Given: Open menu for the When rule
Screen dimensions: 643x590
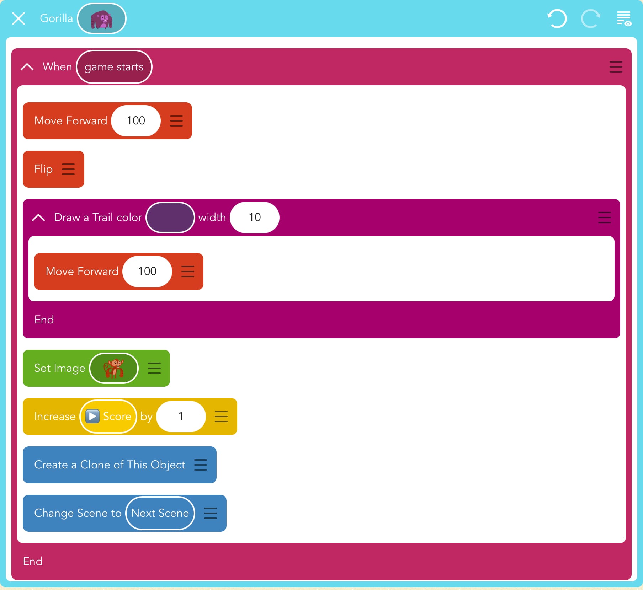Looking at the screenshot, I should coord(616,67).
